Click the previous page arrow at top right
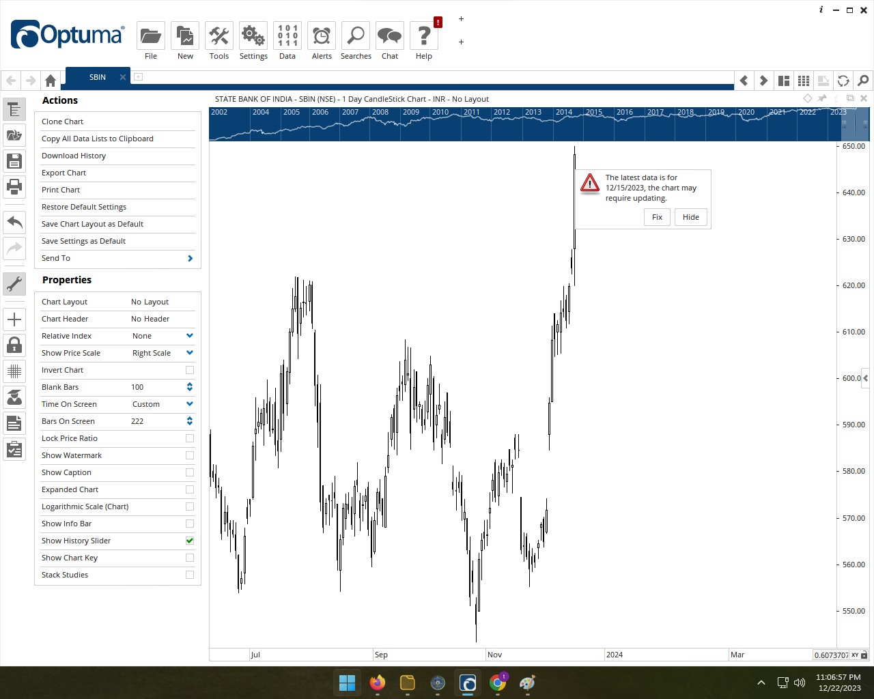 pyautogui.click(x=744, y=81)
